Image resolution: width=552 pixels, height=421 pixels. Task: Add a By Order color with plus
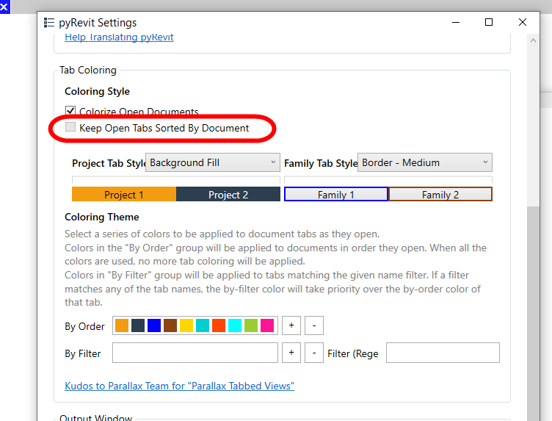(x=291, y=325)
